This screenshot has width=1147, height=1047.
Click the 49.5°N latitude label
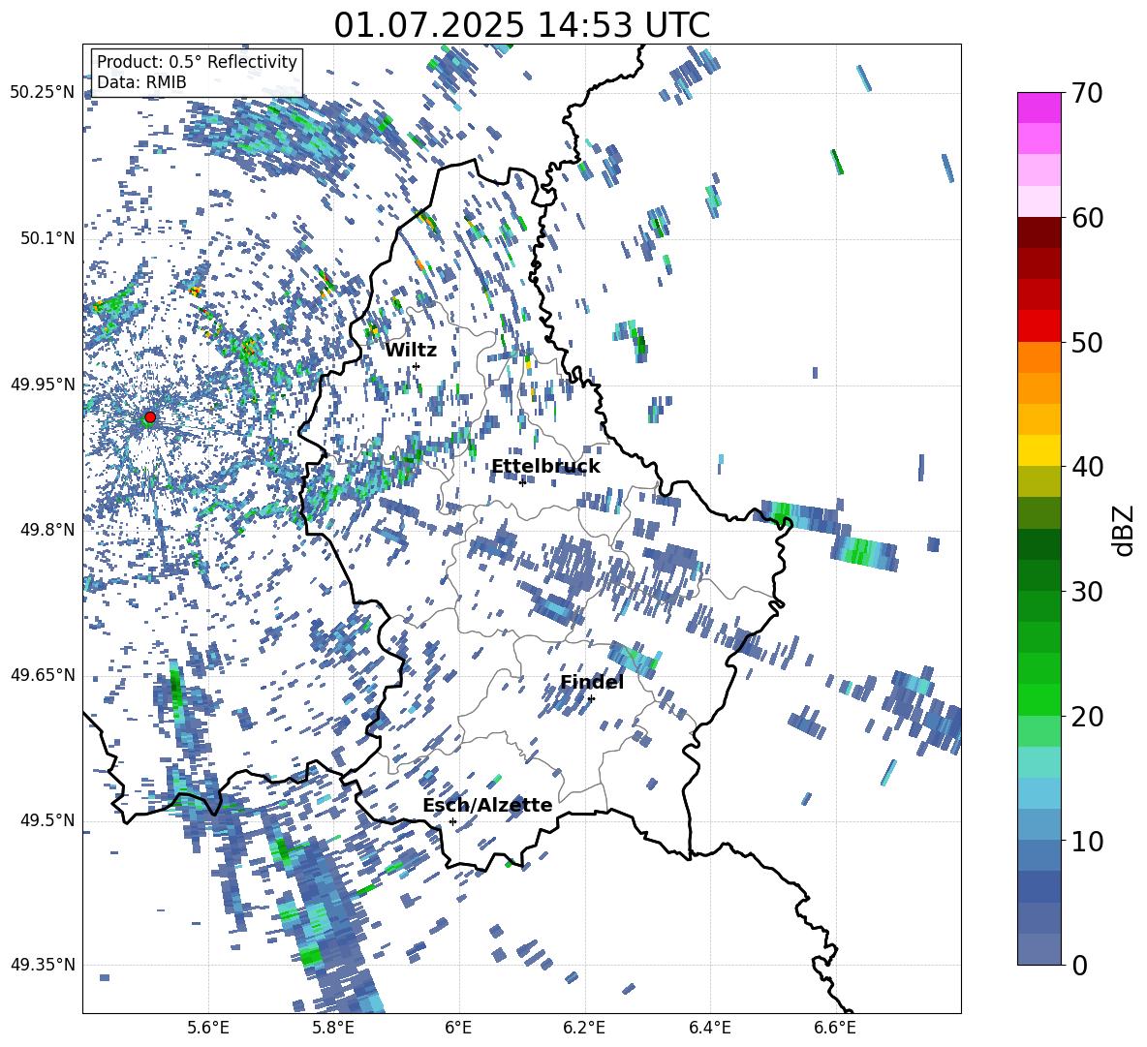point(47,819)
